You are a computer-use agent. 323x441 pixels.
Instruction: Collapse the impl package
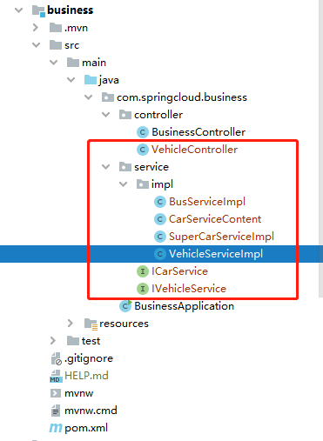point(124,184)
